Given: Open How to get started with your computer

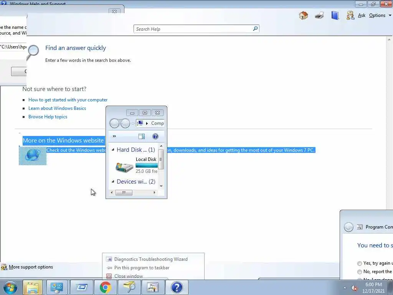Looking at the screenshot, I should (x=68, y=100).
